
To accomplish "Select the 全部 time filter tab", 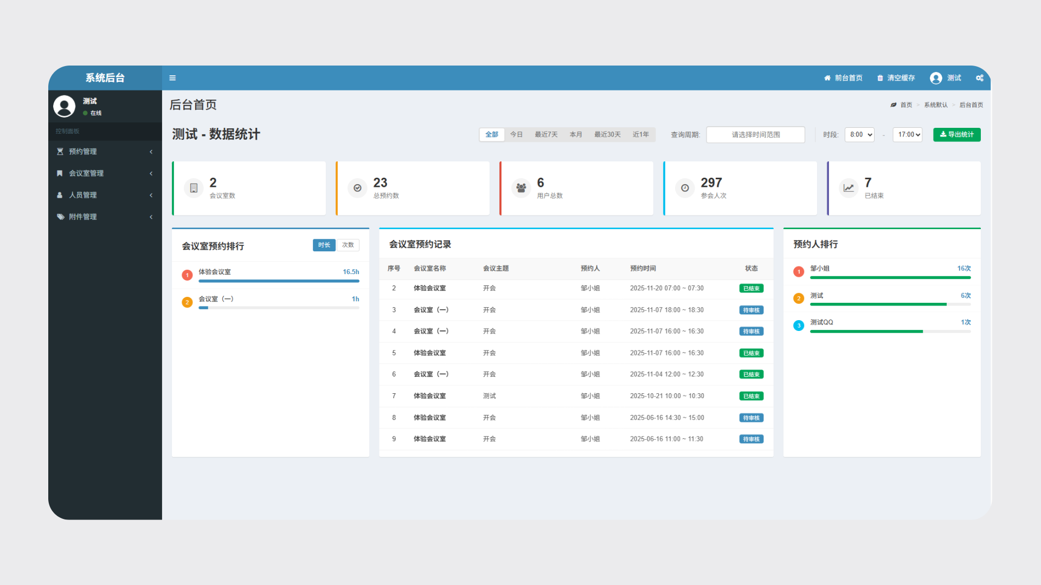I will [x=492, y=134].
